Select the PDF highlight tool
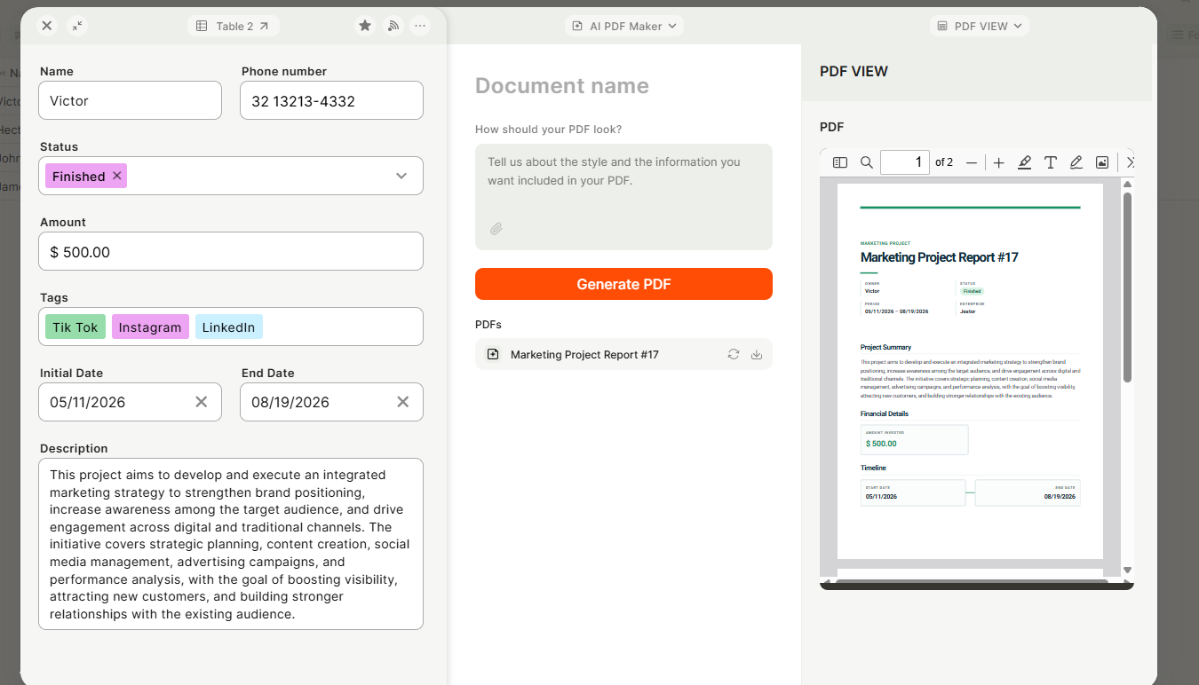1199x685 pixels. pyautogui.click(x=1024, y=162)
